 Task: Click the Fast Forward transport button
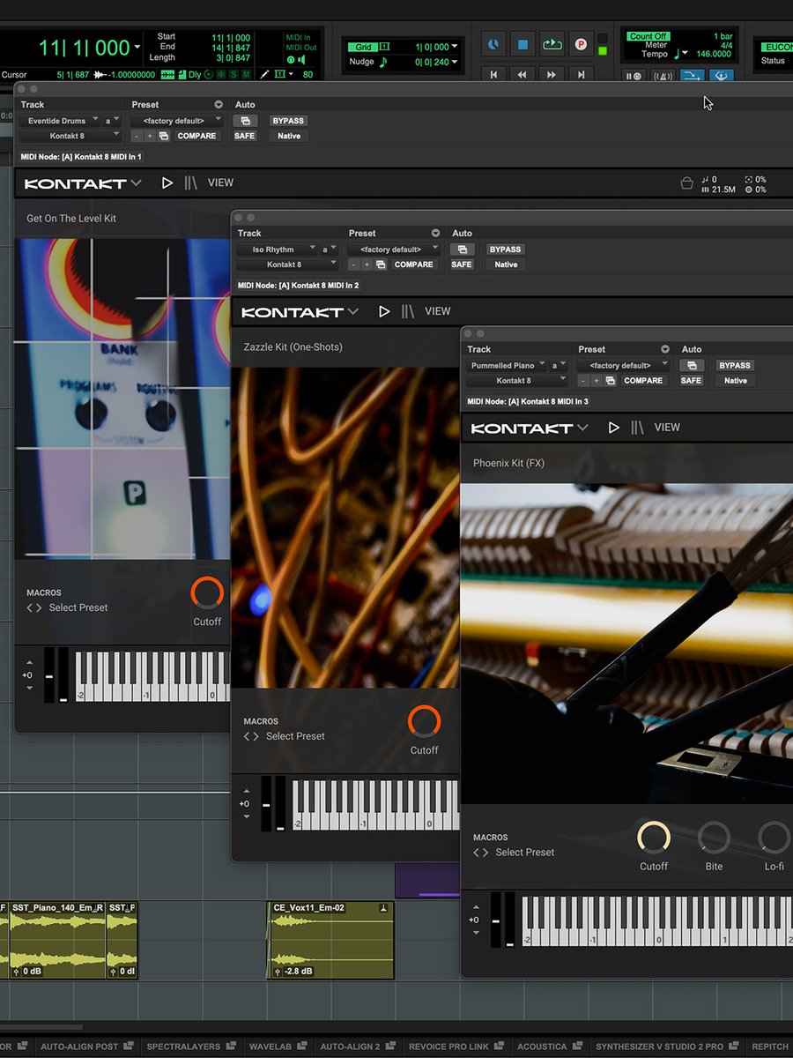pyautogui.click(x=552, y=75)
